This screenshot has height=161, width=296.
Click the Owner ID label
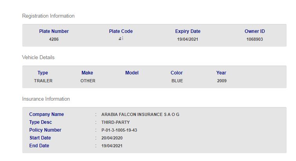(x=254, y=31)
